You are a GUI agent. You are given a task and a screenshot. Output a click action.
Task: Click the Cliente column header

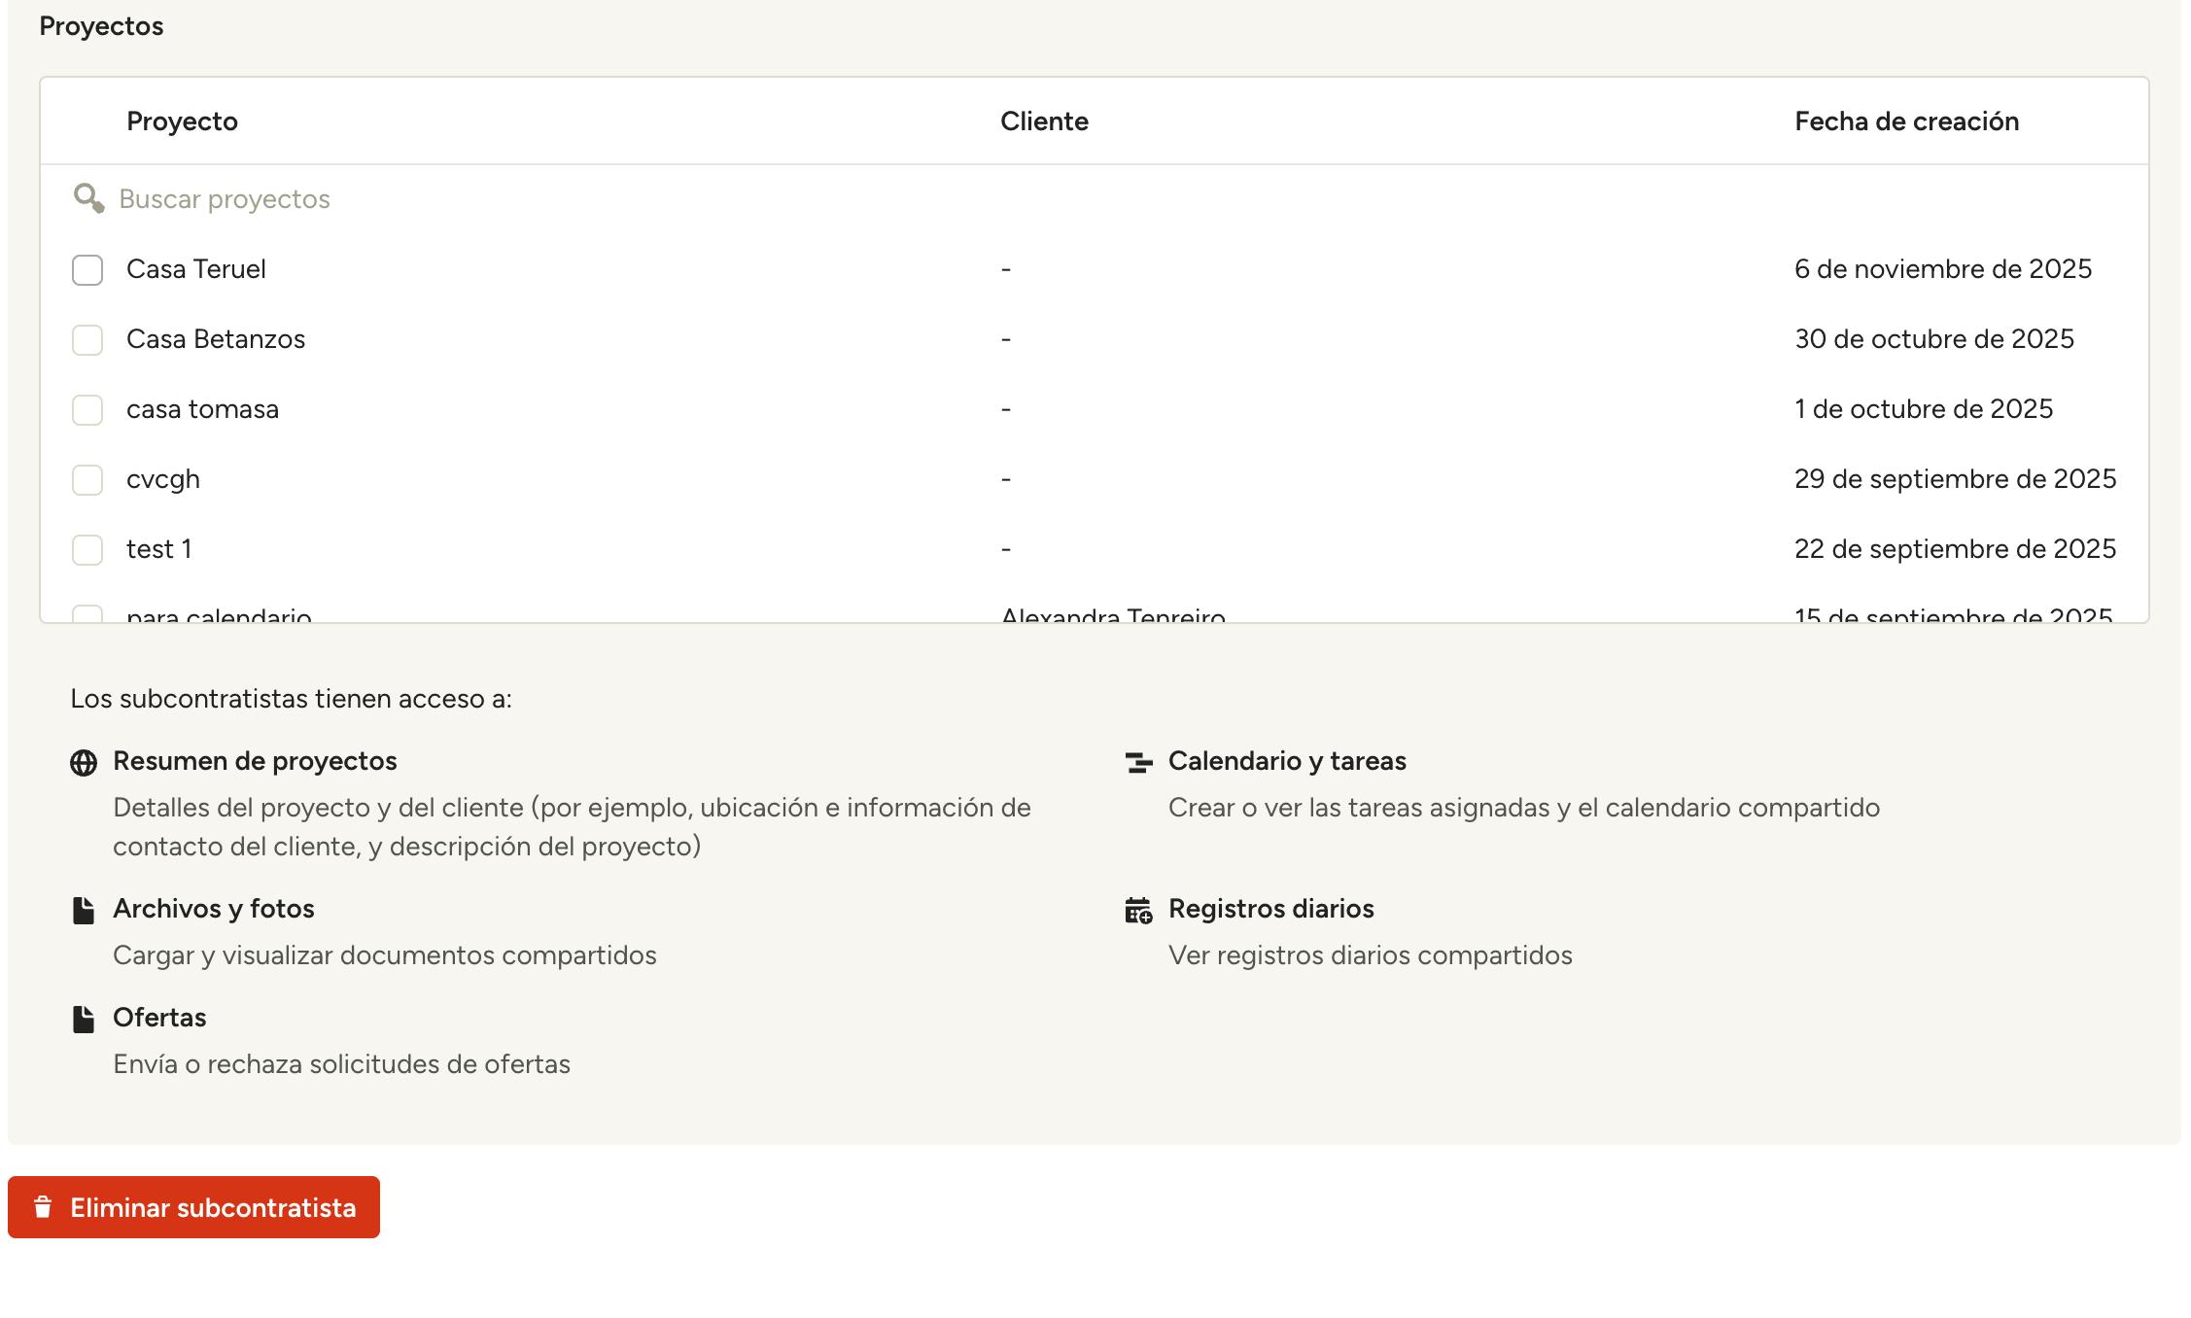point(1044,121)
